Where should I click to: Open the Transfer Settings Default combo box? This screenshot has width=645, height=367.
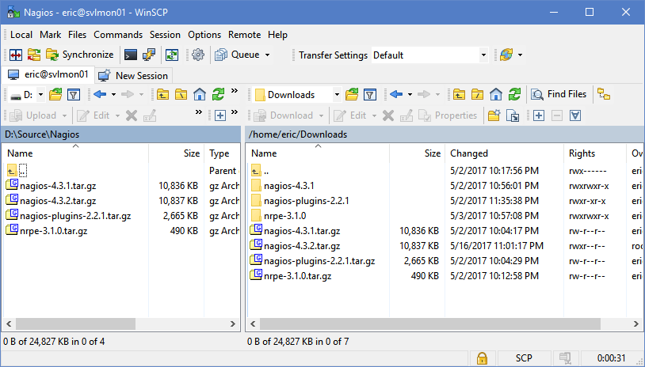click(x=429, y=55)
